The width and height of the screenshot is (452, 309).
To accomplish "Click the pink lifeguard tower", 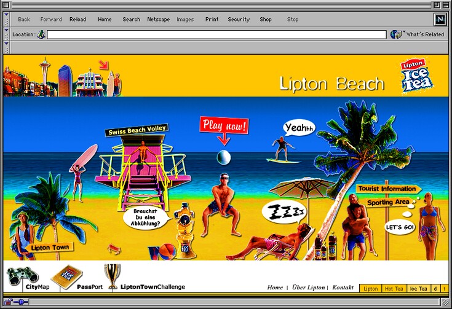I will (143, 173).
